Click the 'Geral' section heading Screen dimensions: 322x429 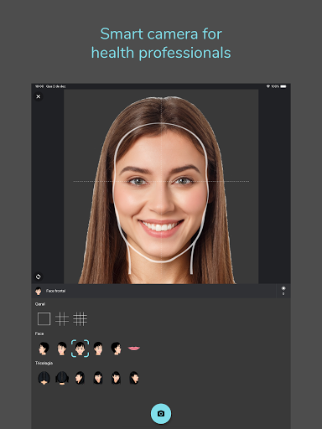click(x=40, y=304)
